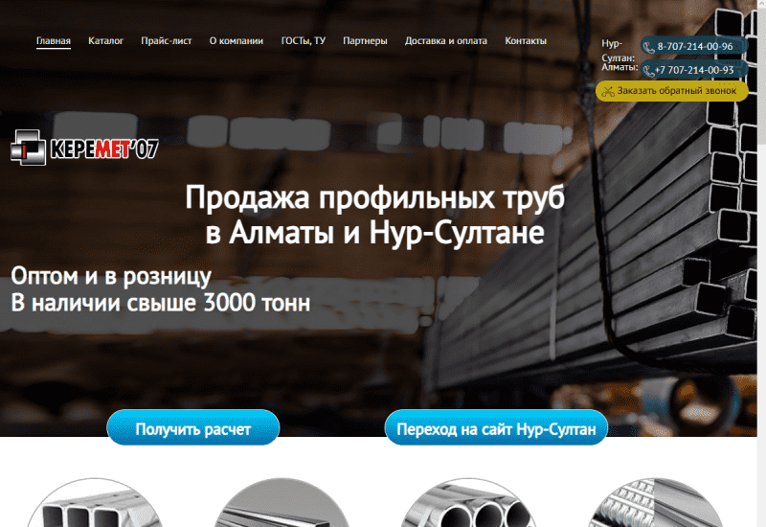
Task: Click the heading Продажа профильных труб
Action: [x=374, y=198]
